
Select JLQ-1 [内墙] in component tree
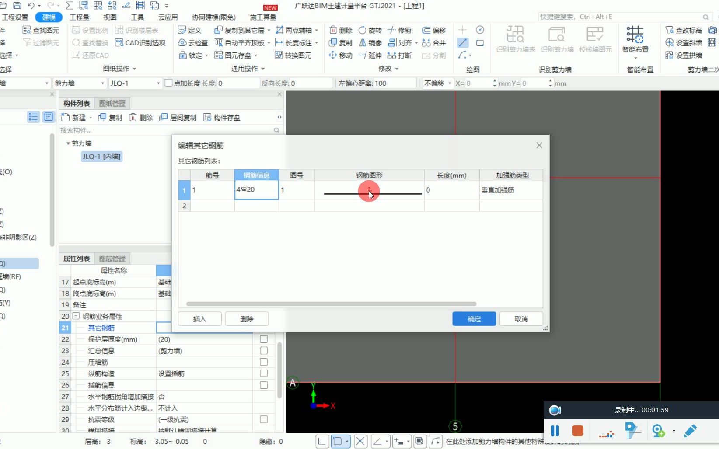pos(101,156)
